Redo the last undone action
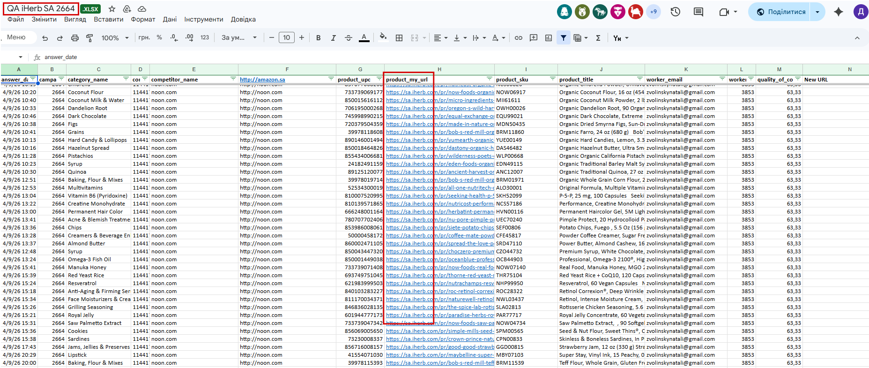The image size is (869, 368). pyautogui.click(x=59, y=38)
